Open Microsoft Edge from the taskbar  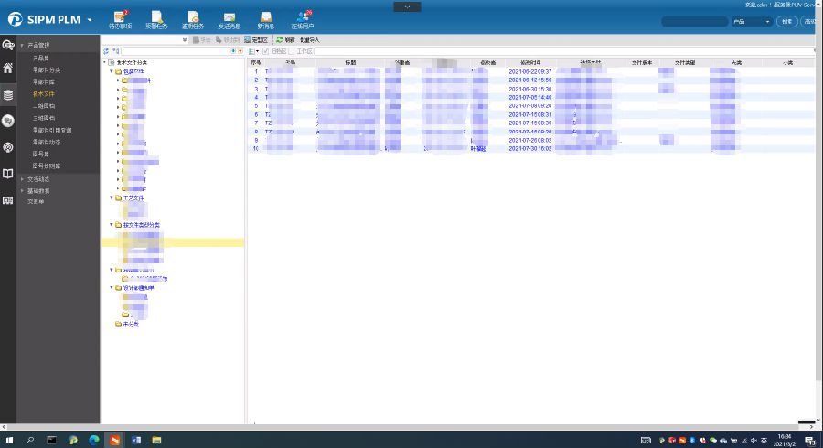pos(93,440)
